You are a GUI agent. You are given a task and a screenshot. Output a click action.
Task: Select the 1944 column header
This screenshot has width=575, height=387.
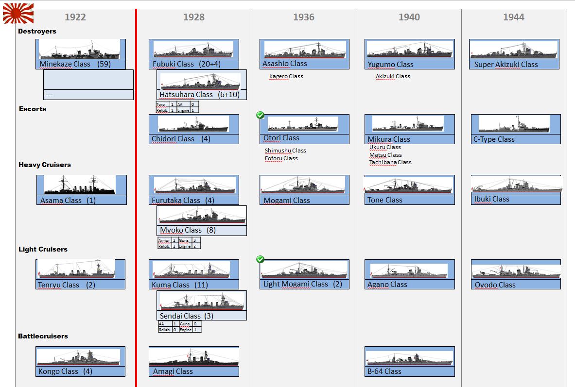click(x=514, y=17)
